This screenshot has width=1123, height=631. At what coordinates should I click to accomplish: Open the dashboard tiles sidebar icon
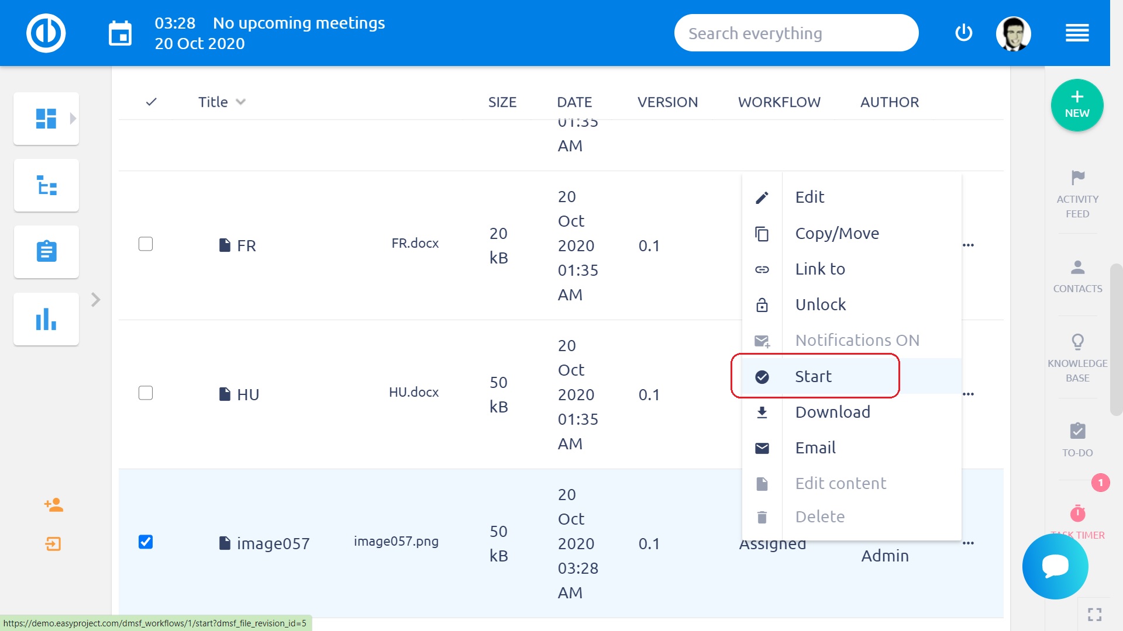(x=46, y=119)
